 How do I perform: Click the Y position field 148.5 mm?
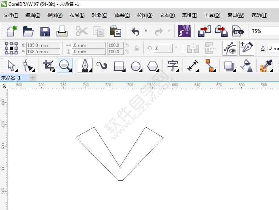43,52
